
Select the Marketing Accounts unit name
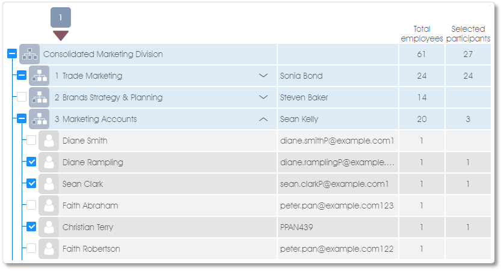click(99, 119)
